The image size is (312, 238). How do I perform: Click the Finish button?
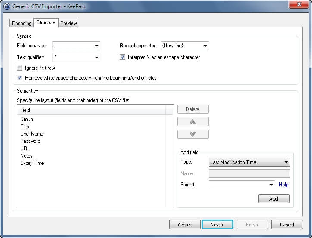point(252,225)
